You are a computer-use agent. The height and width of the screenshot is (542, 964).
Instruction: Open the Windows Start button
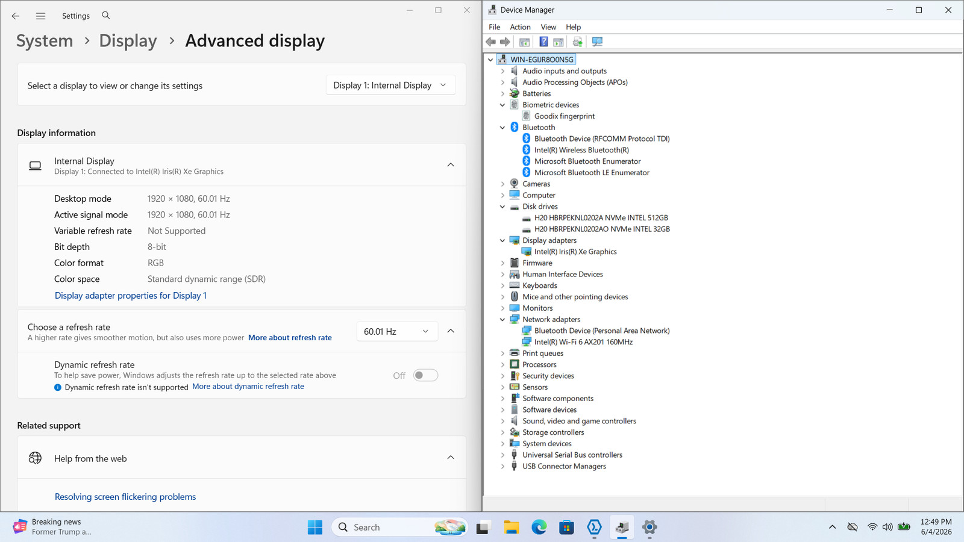[x=315, y=528]
